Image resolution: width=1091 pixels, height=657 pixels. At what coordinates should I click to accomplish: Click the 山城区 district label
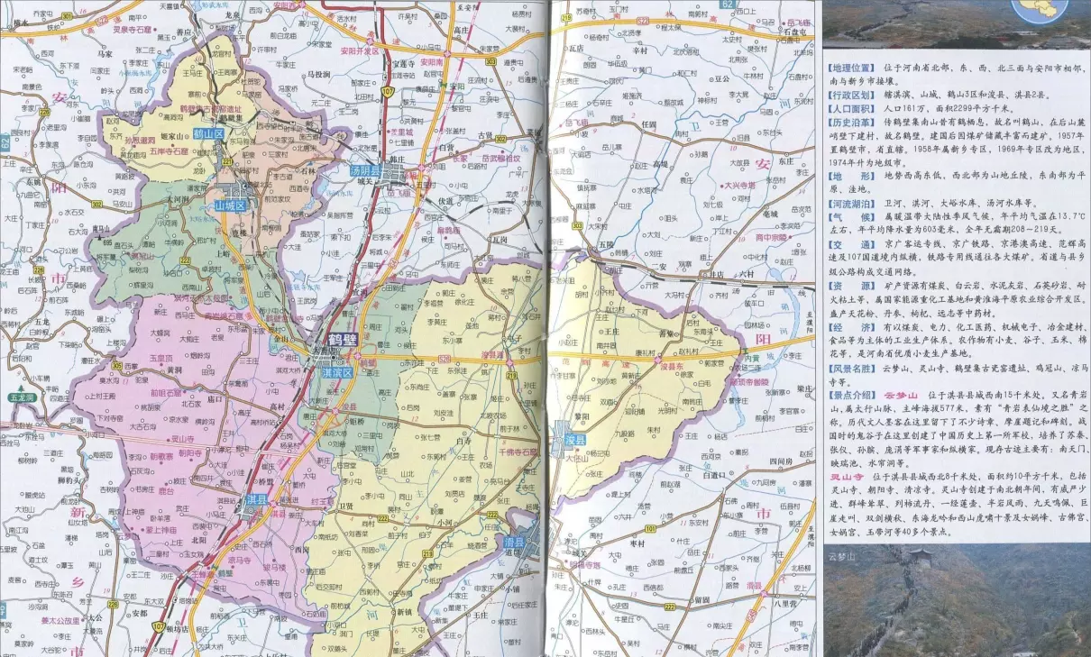[x=229, y=205]
